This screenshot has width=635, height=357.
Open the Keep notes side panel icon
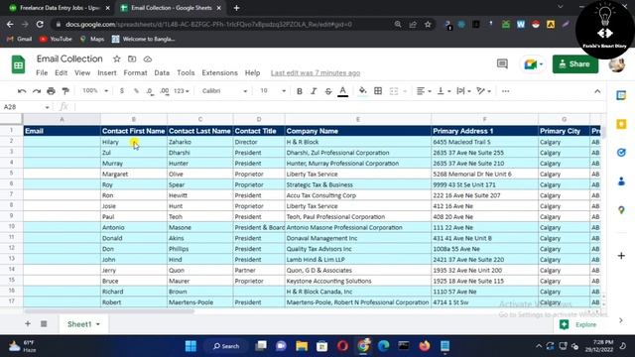621,124
